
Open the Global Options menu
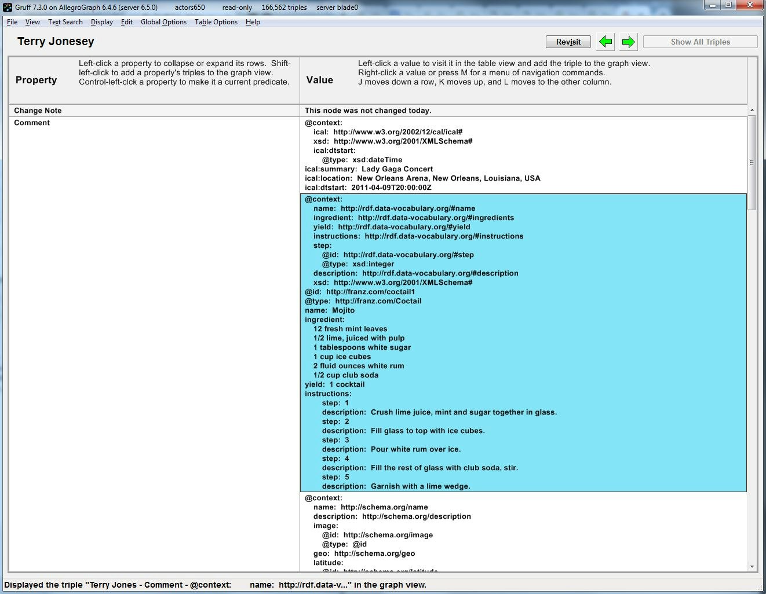pos(163,21)
